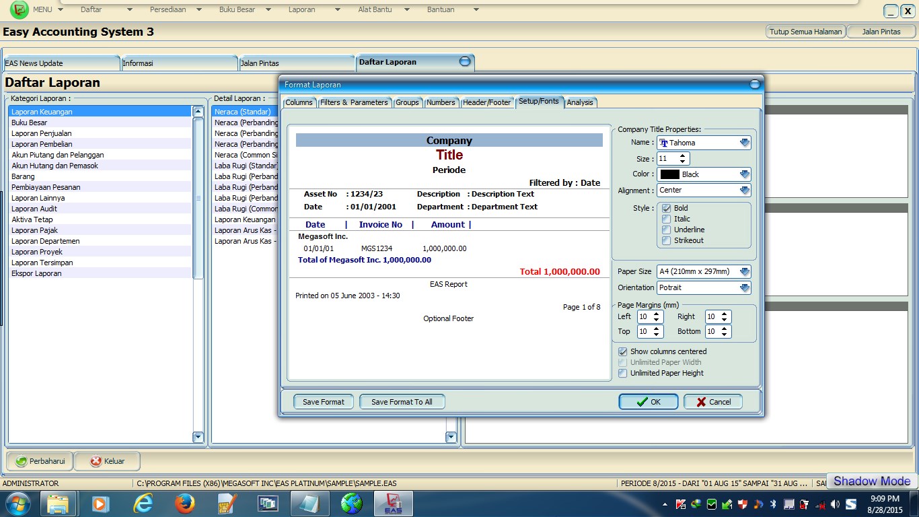
Task: Expand the MENU dropdown arrow
Action: pyautogui.click(x=61, y=9)
